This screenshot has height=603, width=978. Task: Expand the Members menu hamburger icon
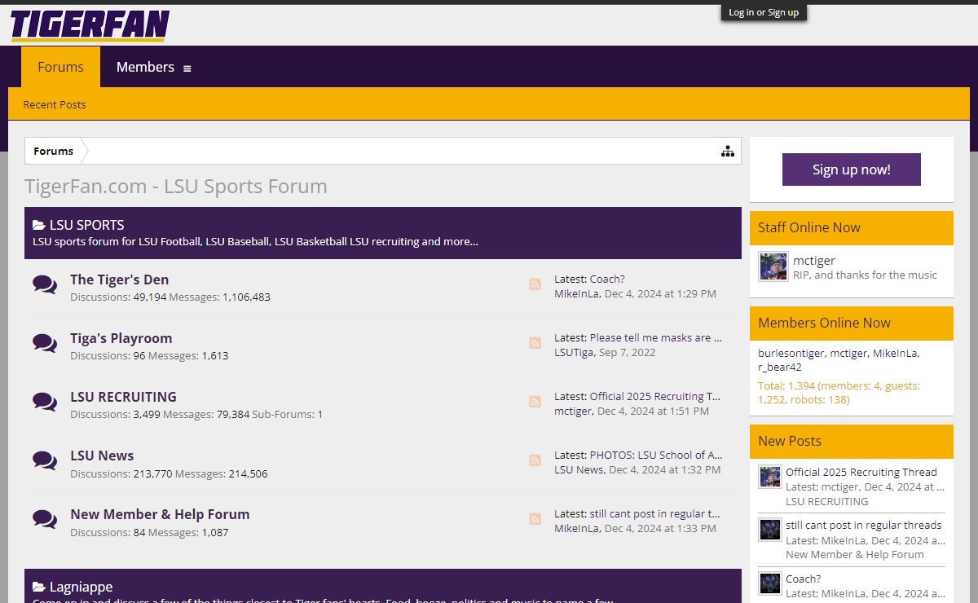click(187, 68)
